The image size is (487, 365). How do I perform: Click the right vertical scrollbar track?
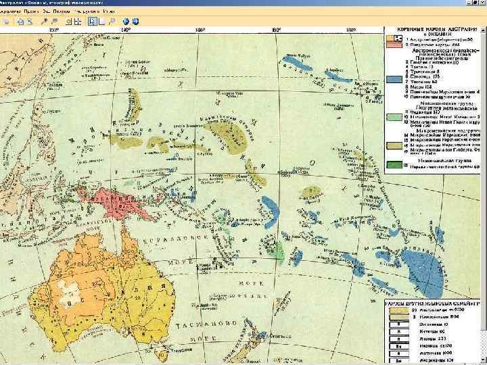483,194
